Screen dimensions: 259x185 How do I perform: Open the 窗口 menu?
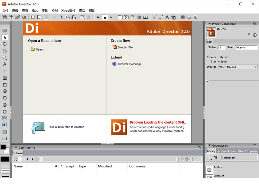[x=82, y=11]
